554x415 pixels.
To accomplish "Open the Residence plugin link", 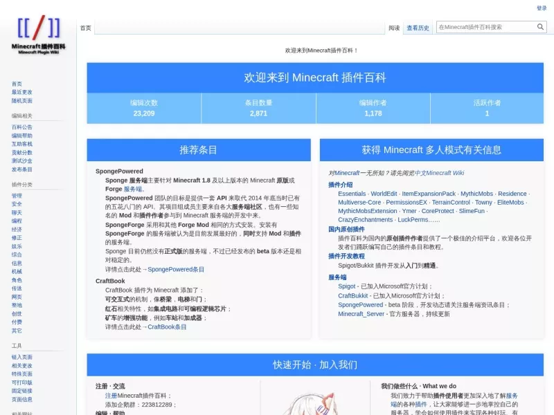I will (x=512, y=194).
